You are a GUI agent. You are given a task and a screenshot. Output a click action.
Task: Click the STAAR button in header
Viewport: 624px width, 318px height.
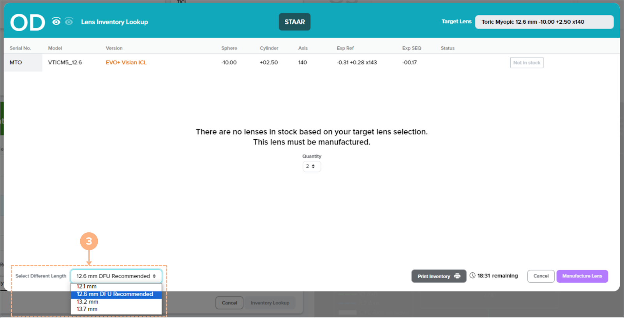coord(294,22)
